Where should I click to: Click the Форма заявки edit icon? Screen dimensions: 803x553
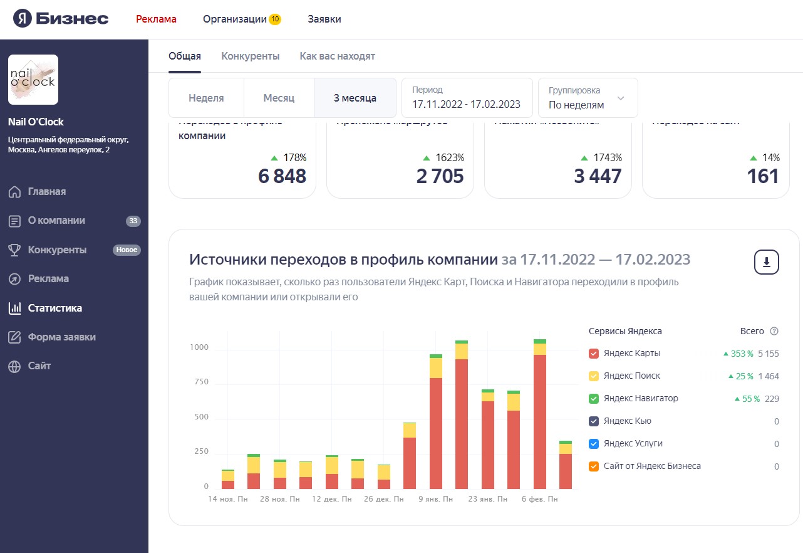(14, 337)
